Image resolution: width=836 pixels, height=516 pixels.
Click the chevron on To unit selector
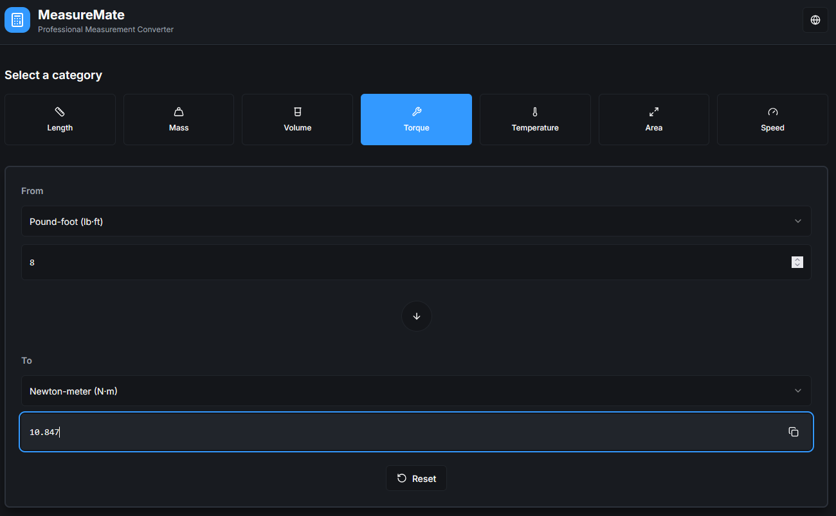[797, 391]
